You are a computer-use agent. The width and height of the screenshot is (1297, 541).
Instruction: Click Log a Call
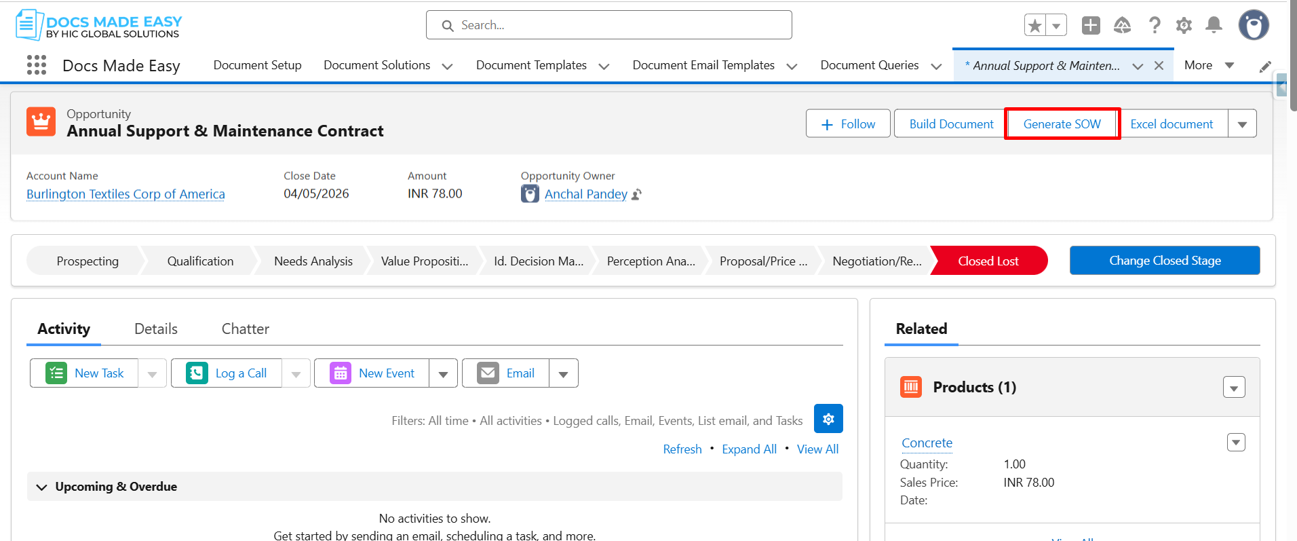click(227, 373)
